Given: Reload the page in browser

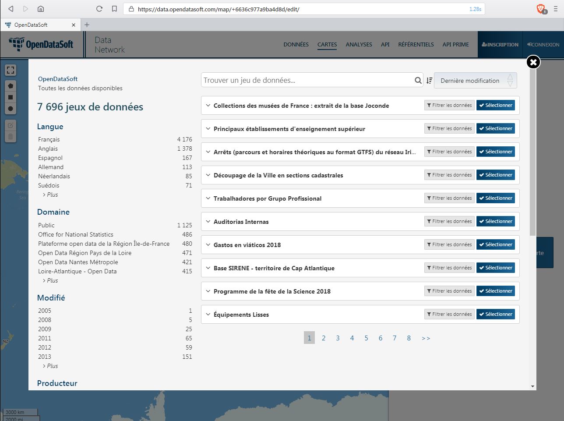Looking at the screenshot, I should (x=99, y=9).
